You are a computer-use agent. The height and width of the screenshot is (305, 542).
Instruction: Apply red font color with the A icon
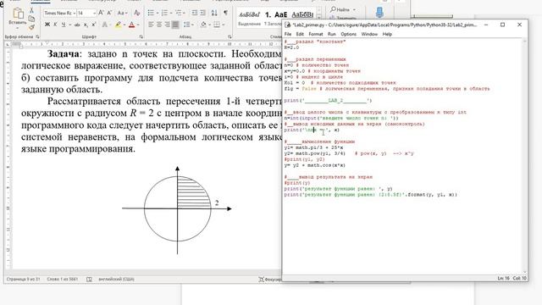click(x=131, y=25)
